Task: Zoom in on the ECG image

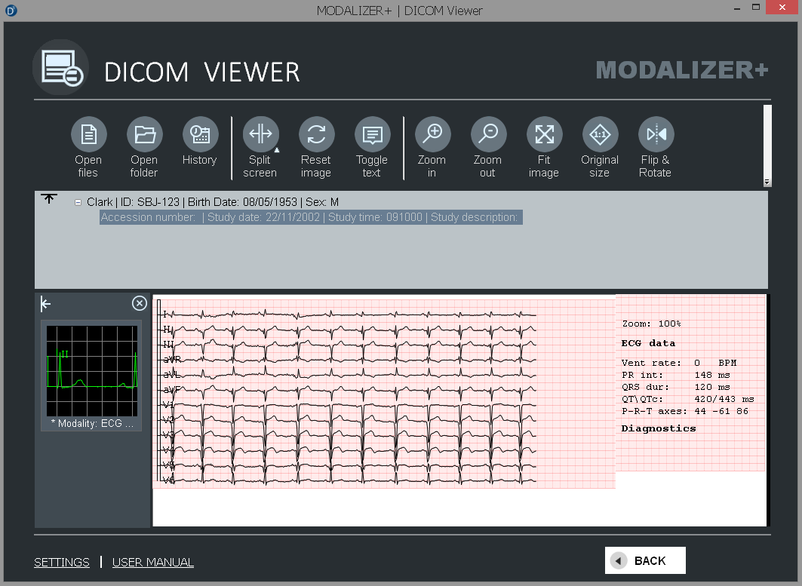Action: pyautogui.click(x=432, y=135)
